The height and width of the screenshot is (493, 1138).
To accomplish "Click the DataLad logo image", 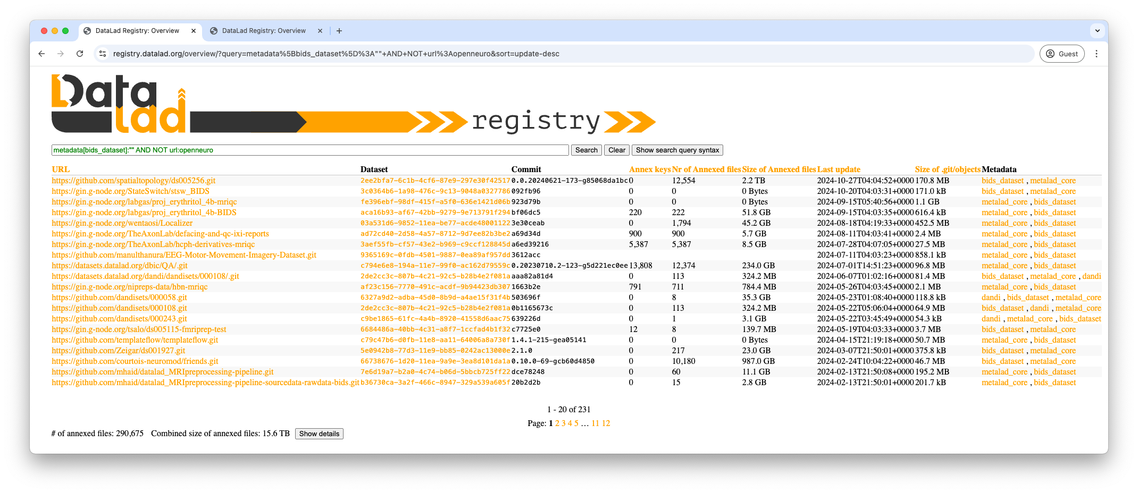I will (354, 104).
